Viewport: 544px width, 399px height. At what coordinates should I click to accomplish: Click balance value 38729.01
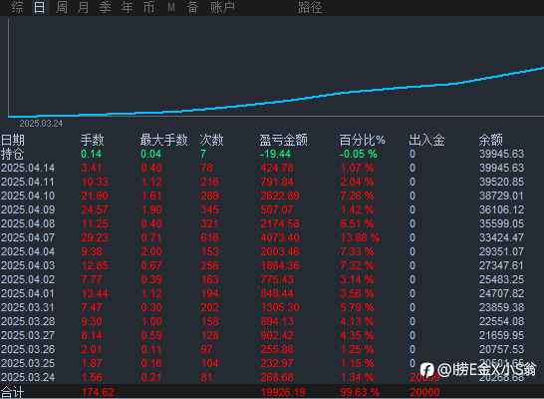click(501, 196)
